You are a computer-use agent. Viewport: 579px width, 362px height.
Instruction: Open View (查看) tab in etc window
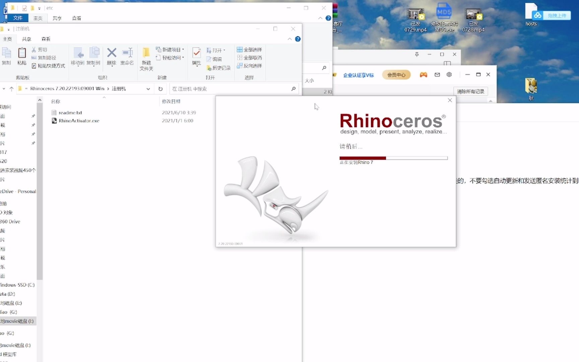coord(76,18)
